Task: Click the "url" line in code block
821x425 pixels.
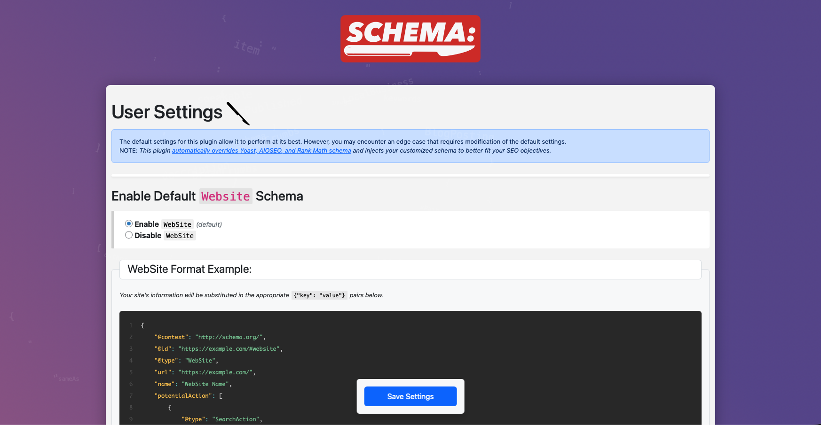Action: (x=205, y=372)
